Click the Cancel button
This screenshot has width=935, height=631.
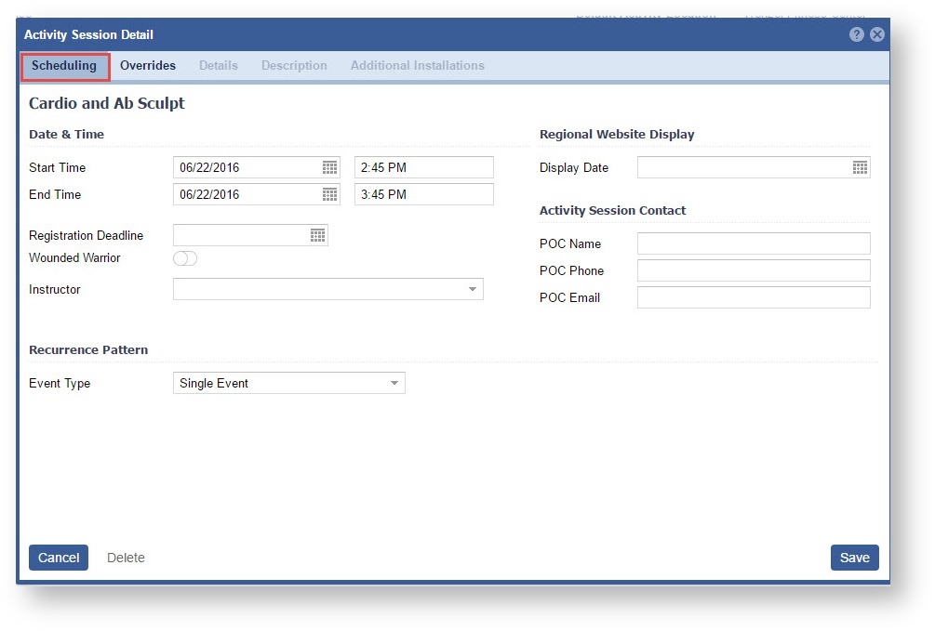tap(59, 558)
